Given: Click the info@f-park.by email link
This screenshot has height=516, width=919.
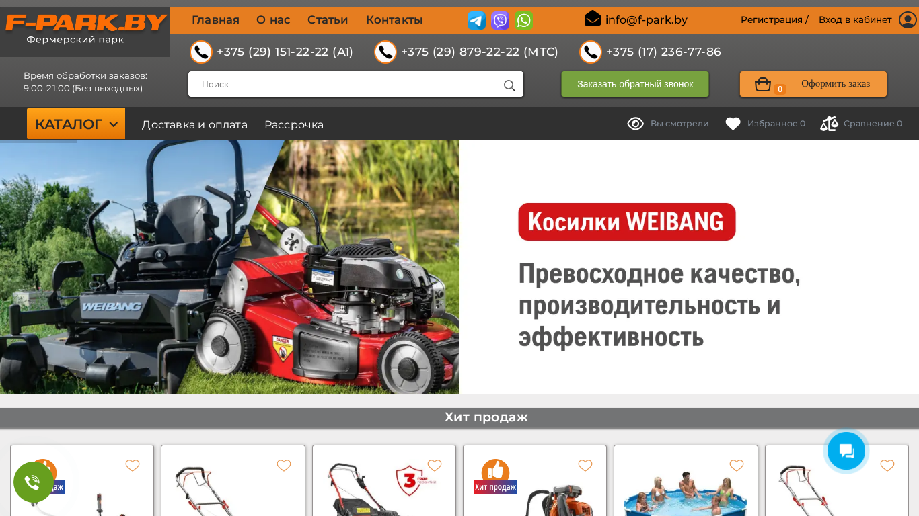Looking at the screenshot, I should pyautogui.click(x=647, y=19).
